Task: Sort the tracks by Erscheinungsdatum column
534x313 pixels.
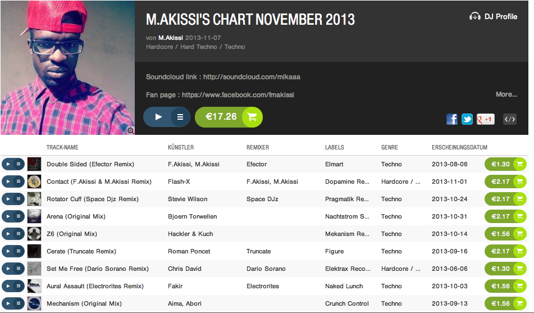Action: (459, 147)
